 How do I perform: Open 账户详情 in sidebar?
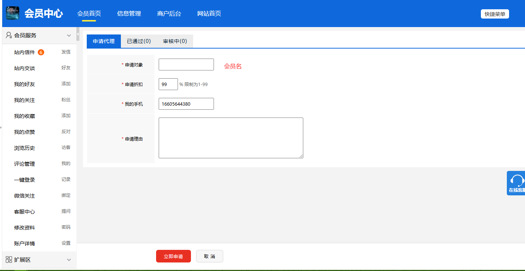(24, 244)
